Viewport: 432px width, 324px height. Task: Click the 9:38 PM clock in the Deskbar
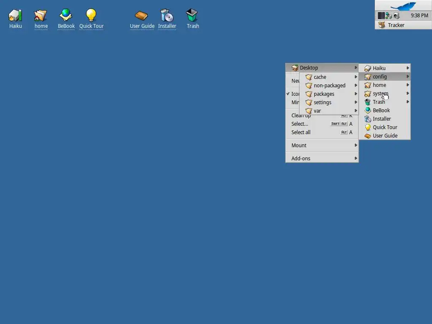click(x=419, y=16)
